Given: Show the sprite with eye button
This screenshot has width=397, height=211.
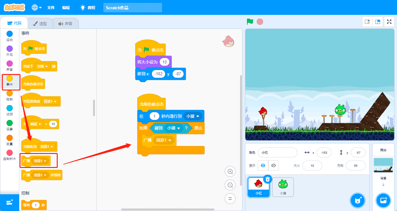Looking at the screenshot, I should click(263, 165).
